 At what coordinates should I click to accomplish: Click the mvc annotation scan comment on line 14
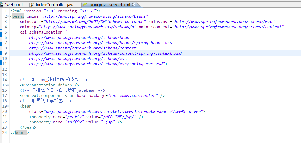53,80
